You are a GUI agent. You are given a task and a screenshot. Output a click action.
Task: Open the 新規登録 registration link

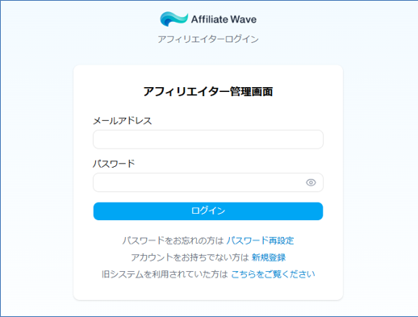pyautogui.click(x=269, y=257)
